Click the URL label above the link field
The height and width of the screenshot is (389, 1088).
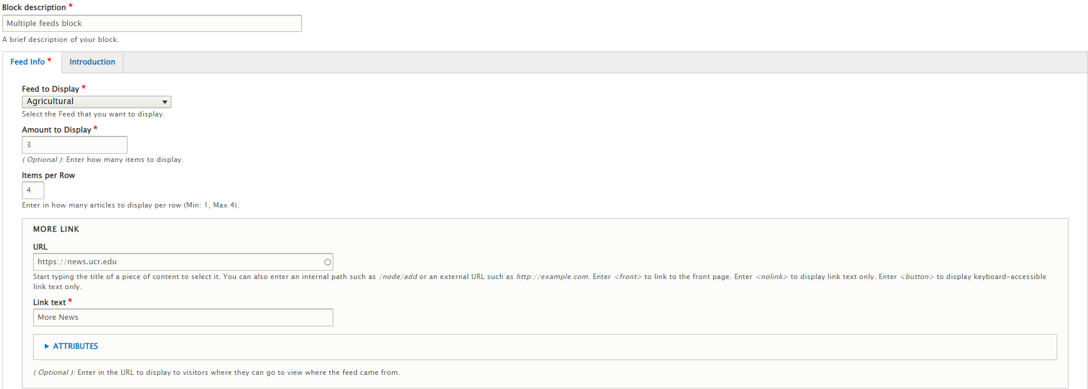click(40, 247)
